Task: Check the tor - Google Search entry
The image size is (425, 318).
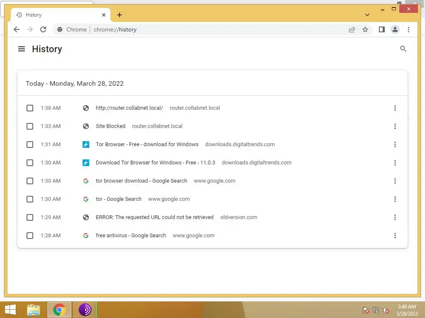Action: [30, 199]
